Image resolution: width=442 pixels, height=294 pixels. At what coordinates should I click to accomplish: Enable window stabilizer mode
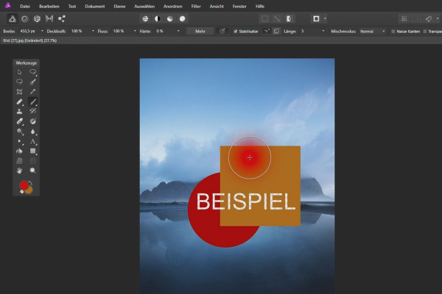(276, 31)
